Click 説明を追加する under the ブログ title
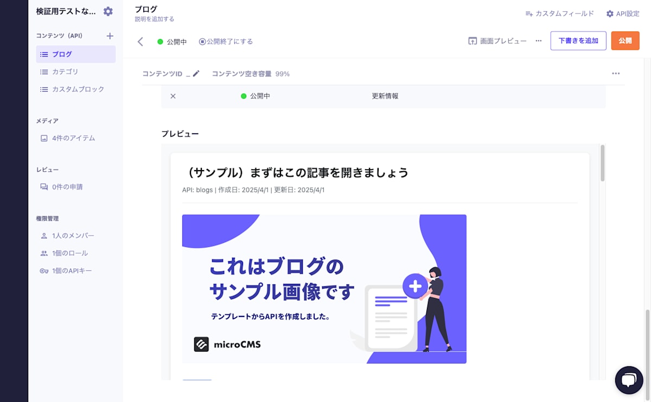The height and width of the screenshot is (402, 651). coord(155,19)
